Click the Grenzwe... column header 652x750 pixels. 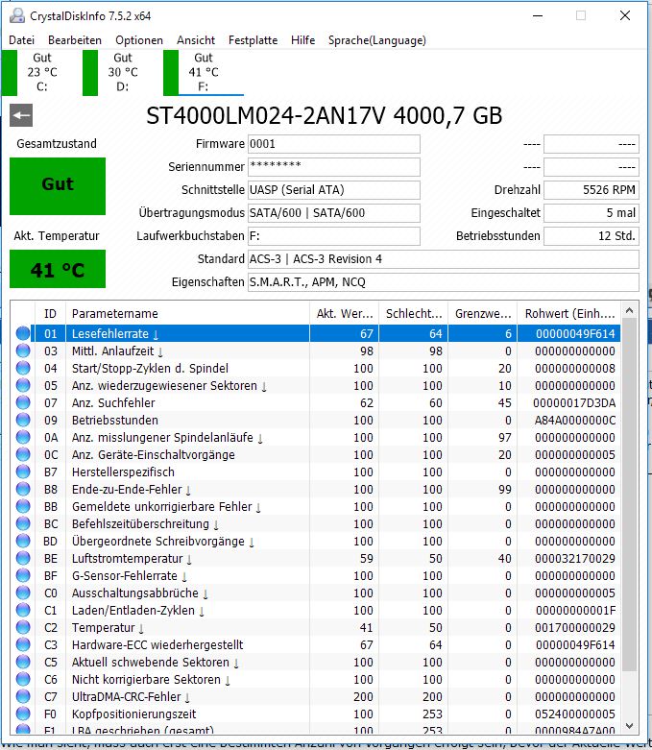coord(483,314)
